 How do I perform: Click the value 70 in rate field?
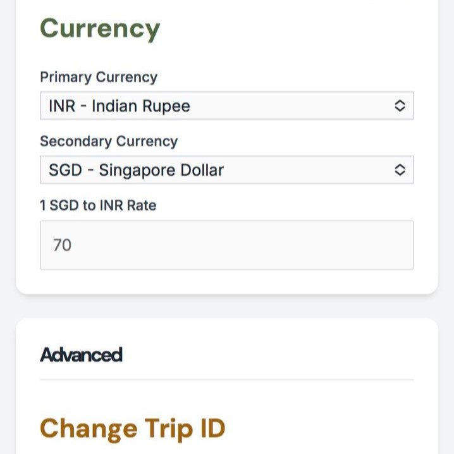click(x=63, y=245)
